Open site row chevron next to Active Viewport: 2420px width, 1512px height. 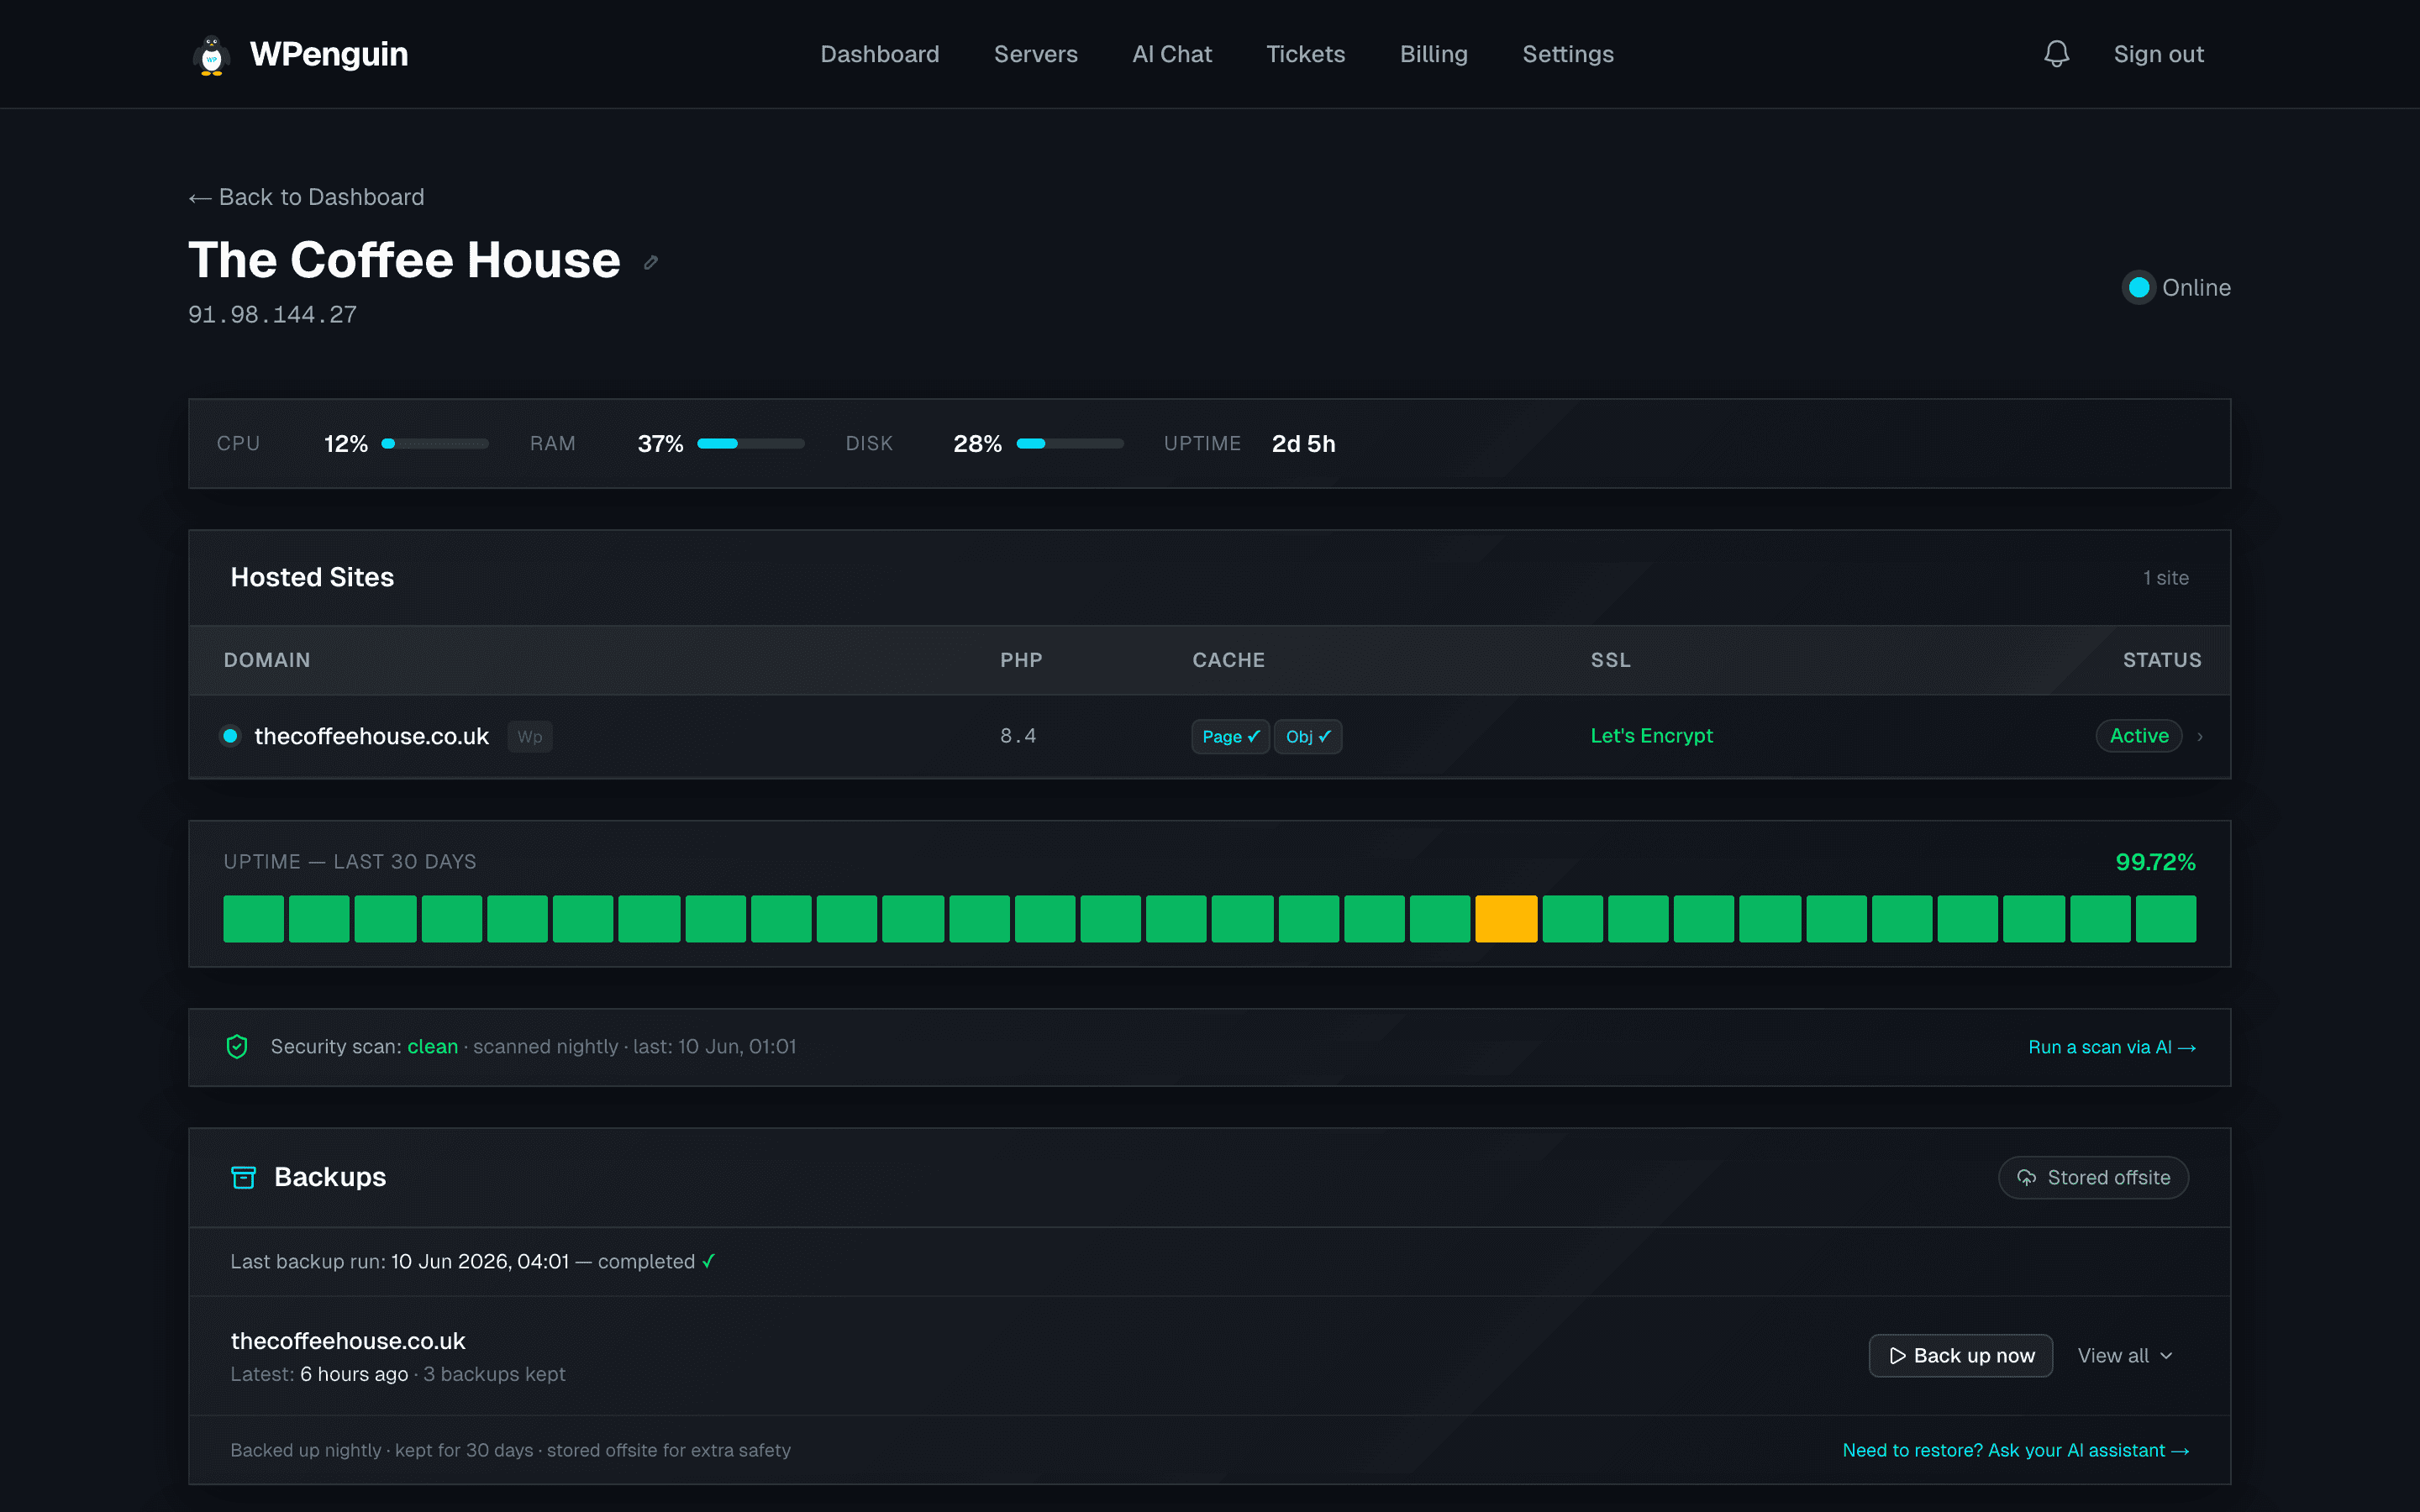click(2199, 736)
